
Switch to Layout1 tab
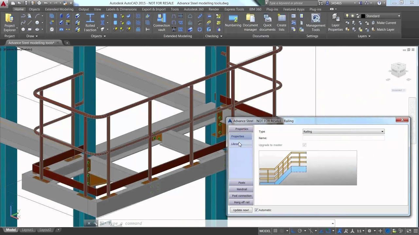coord(27,230)
